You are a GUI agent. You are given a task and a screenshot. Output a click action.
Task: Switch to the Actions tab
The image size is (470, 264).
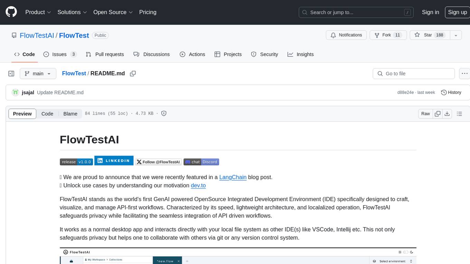[192, 54]
